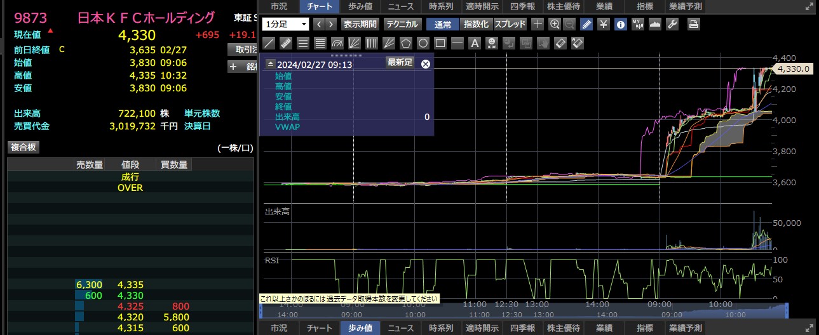Select the three horizontal lines tool
This screenshot has height=335, width=819.
tap(302, 43)
